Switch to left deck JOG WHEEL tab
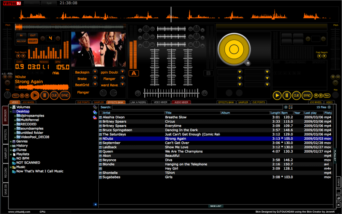The image size is (342, 214). (28, 102)
